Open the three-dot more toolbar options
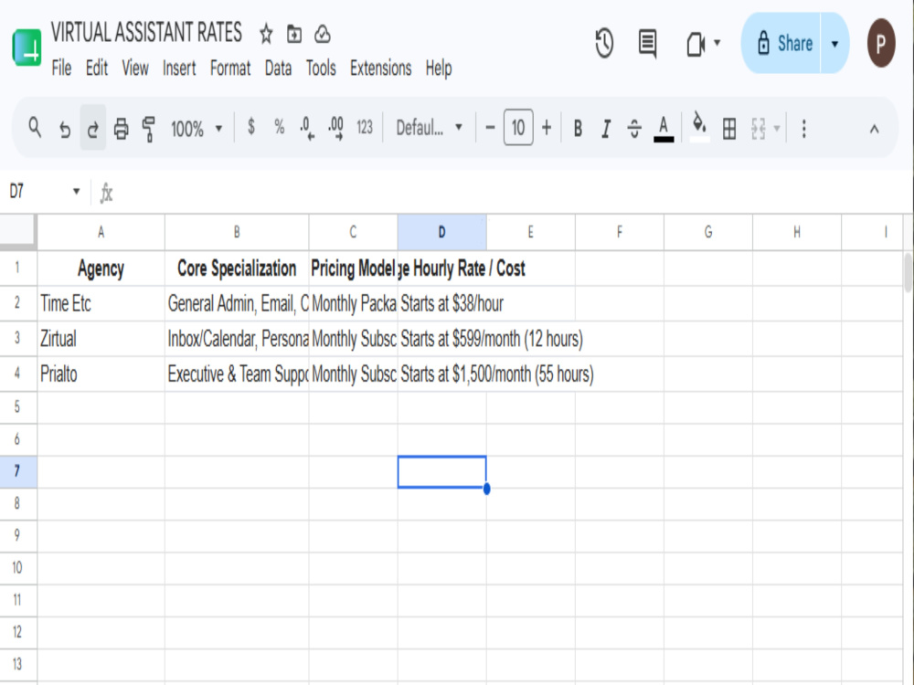Screen dimensions: 914x685 pyautogui.click(x=803, y=128)
